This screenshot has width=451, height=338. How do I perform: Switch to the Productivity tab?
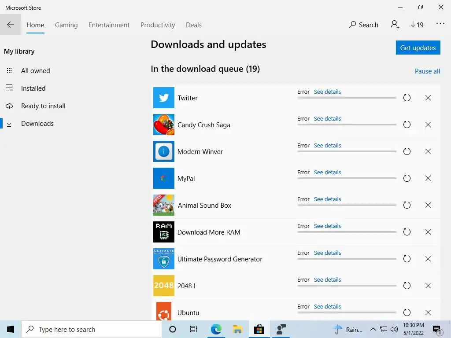[x=158, y=25]
